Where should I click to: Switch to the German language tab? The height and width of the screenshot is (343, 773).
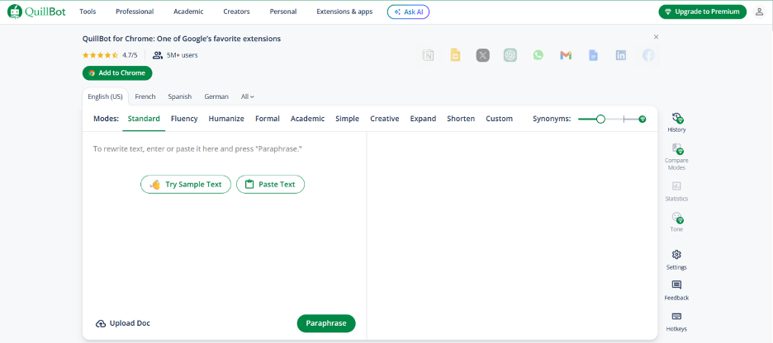point(216,96)
